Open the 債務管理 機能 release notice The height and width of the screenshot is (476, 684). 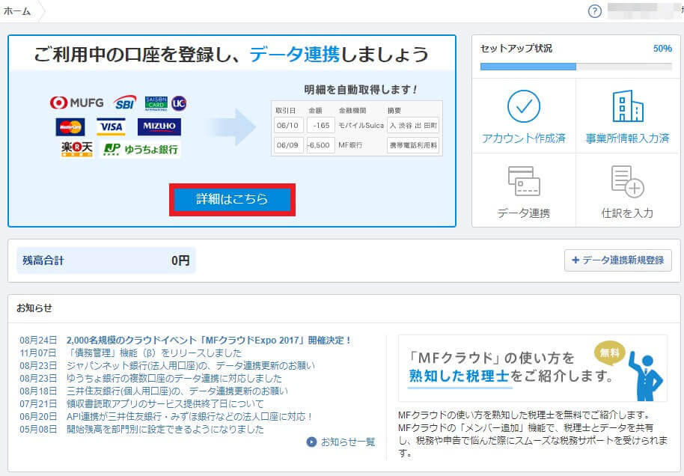[x=154, y=353]
